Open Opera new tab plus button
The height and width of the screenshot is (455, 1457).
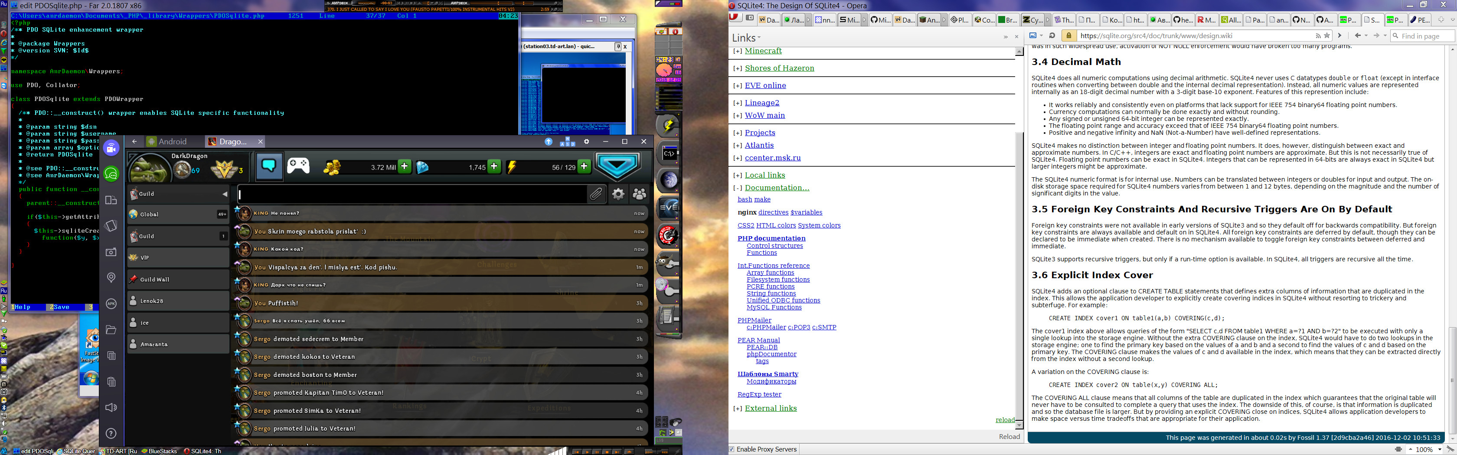[1441, 20]
